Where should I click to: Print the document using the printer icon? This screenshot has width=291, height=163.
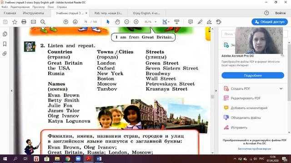point(24,22)
